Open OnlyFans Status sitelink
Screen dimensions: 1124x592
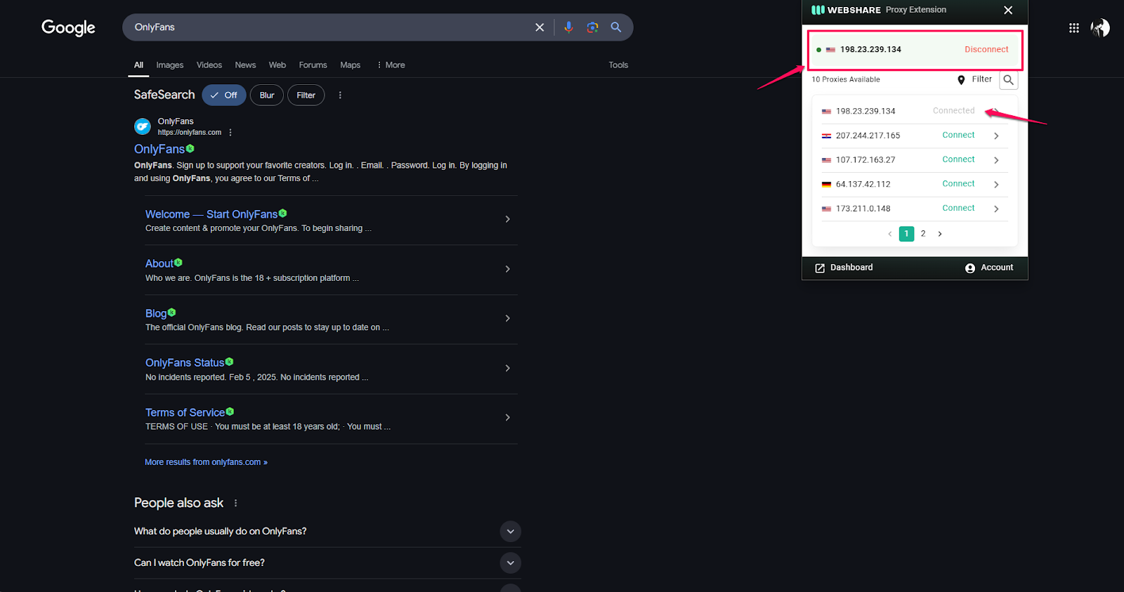point(185,362)
